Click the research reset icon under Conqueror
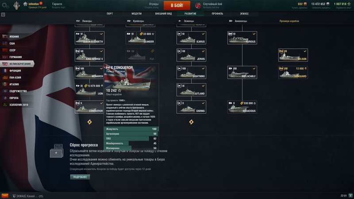Image resolution: width=354 pixels, height=199 pixels. tap(90, 122)
